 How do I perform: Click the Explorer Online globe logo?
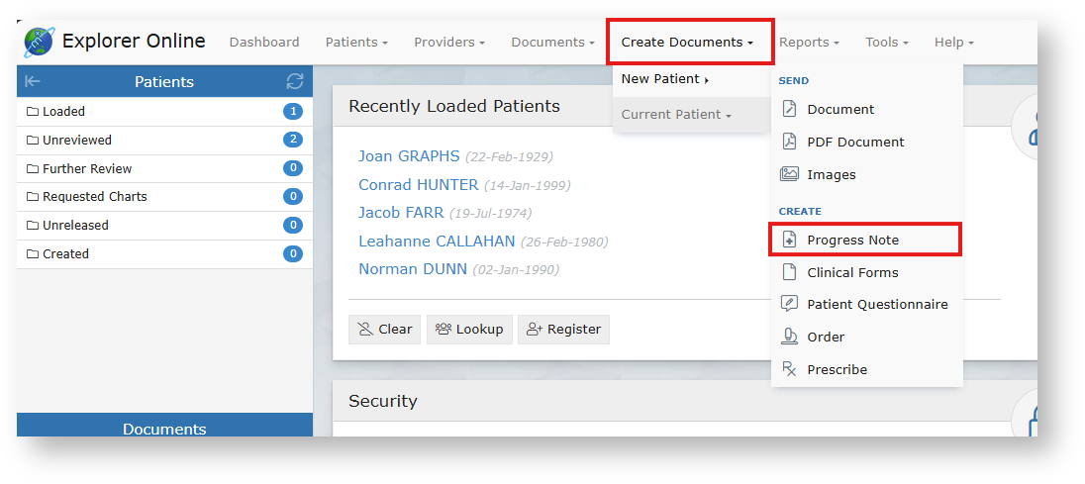tap(40, 42)
